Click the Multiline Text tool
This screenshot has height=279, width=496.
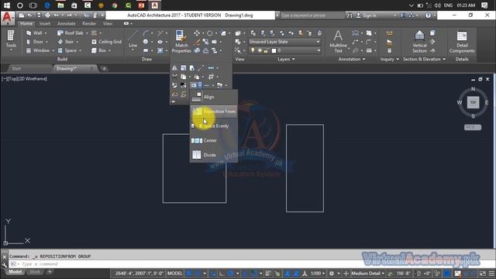(x=338, y=41)
